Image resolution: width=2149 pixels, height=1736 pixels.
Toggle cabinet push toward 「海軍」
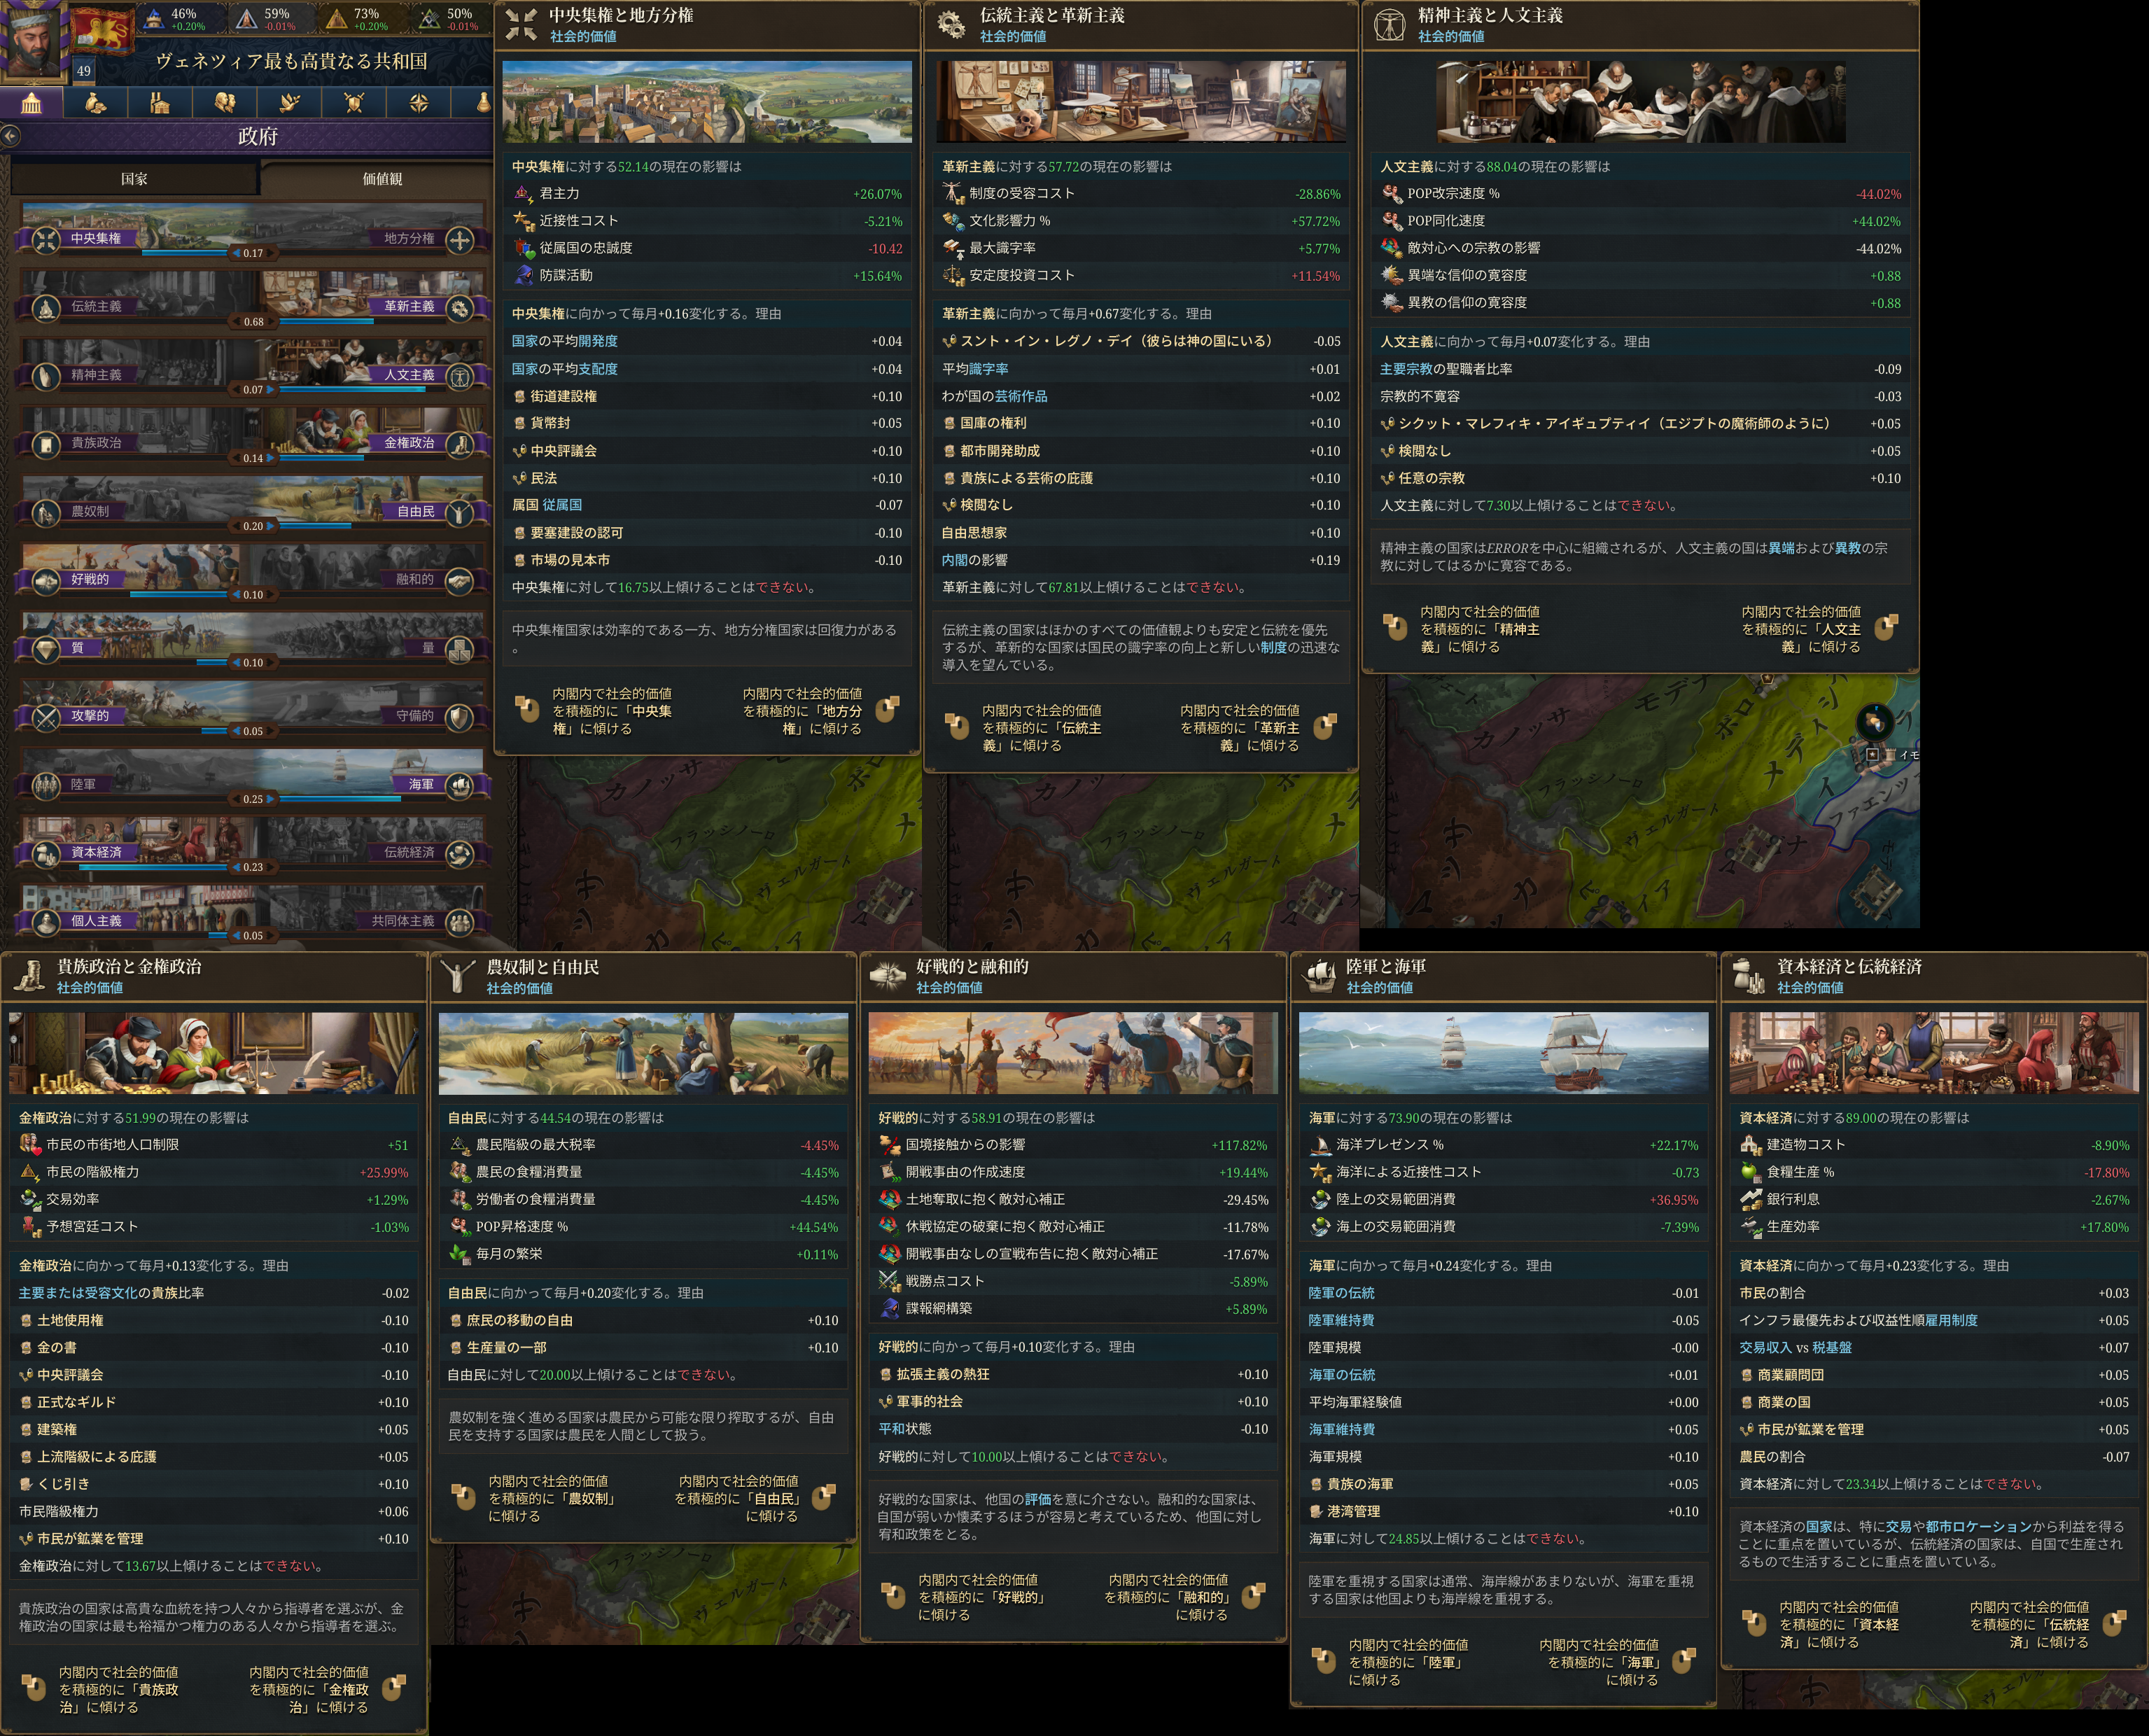pos(1684,1661)
